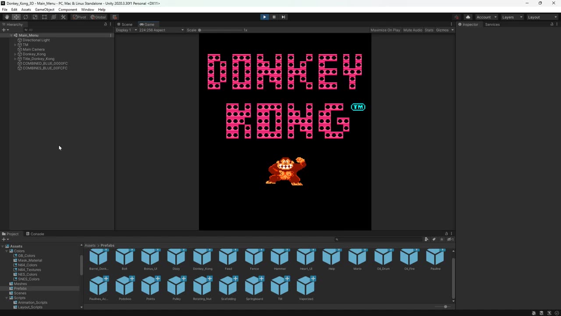Select the Transform tool

(54, 17)
